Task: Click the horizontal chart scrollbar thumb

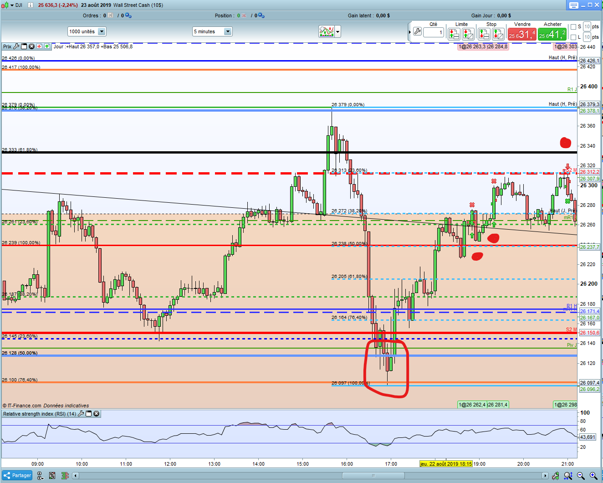Action: [x=373, y=476]
